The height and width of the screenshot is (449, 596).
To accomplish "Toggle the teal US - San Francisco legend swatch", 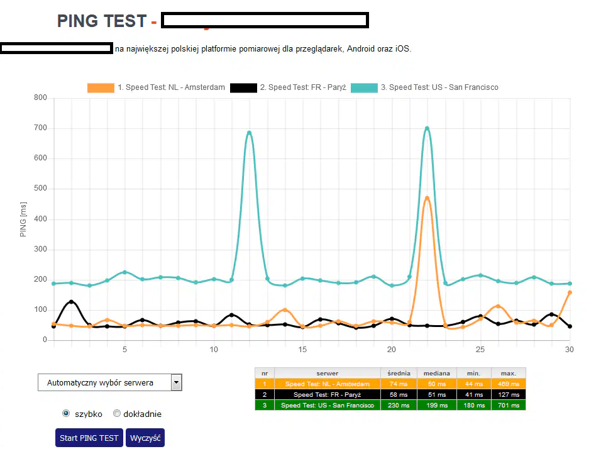I will coord(364,88).
